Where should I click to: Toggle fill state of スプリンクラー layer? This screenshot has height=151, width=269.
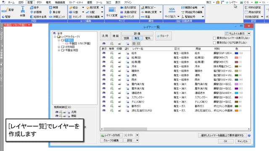tap(127, 97)
